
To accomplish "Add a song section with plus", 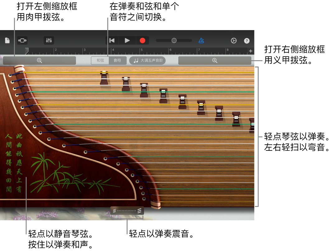I will point(251,51).
